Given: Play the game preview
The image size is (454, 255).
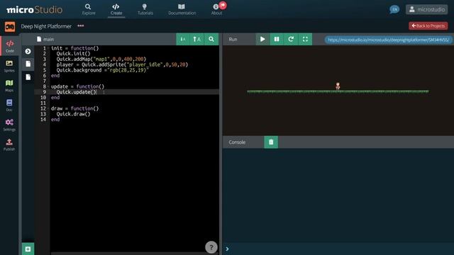Looking at the screenshot, I should click(x=262, y=39).
